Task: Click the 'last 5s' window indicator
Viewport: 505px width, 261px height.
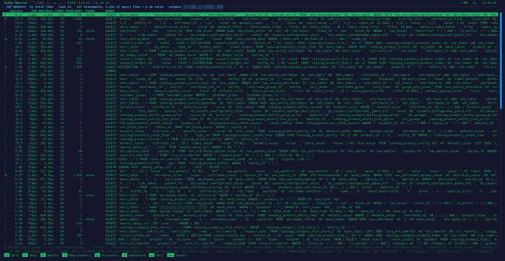Action: [65, 7]
